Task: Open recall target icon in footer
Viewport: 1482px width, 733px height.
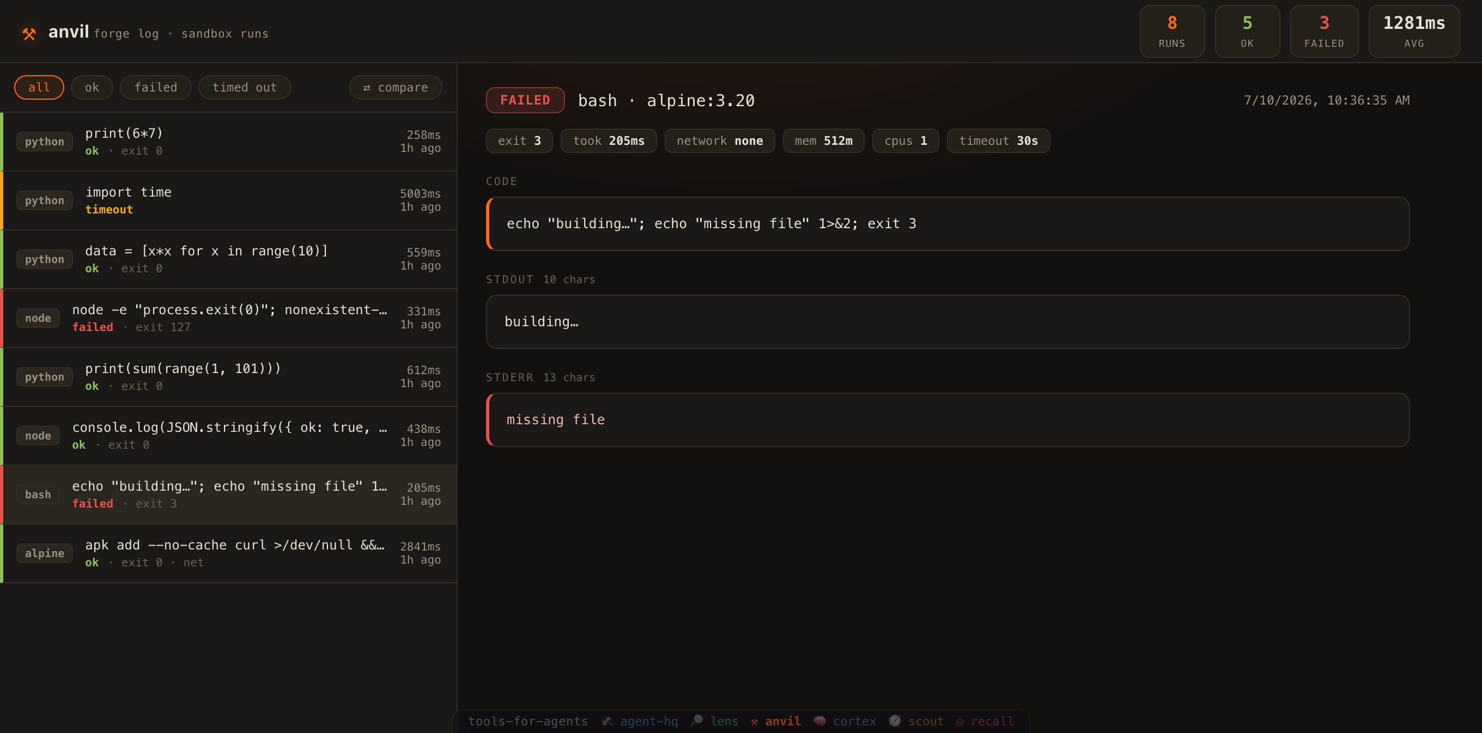Action: (959, 722)
